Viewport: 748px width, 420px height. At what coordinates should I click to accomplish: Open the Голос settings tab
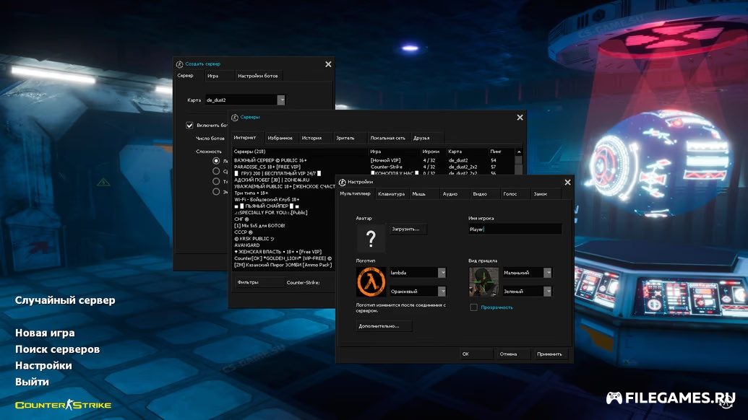tap(515, 194)
